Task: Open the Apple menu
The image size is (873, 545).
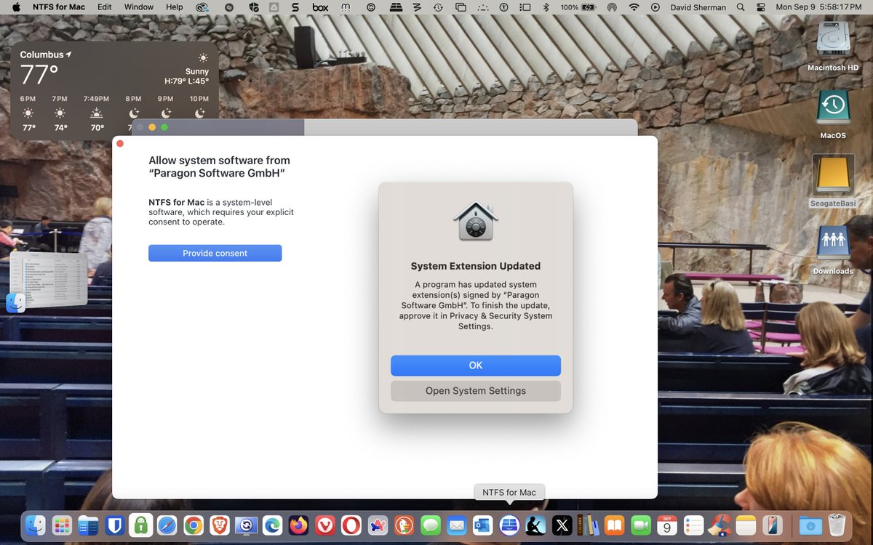Action: (16, 7)
